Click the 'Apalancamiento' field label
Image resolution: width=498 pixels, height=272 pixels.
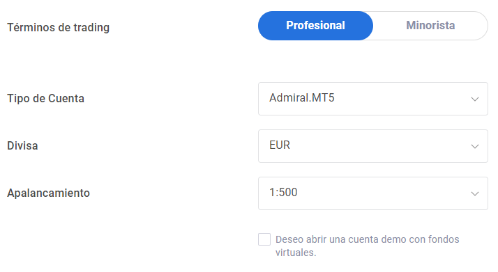(x=49, y=193)
